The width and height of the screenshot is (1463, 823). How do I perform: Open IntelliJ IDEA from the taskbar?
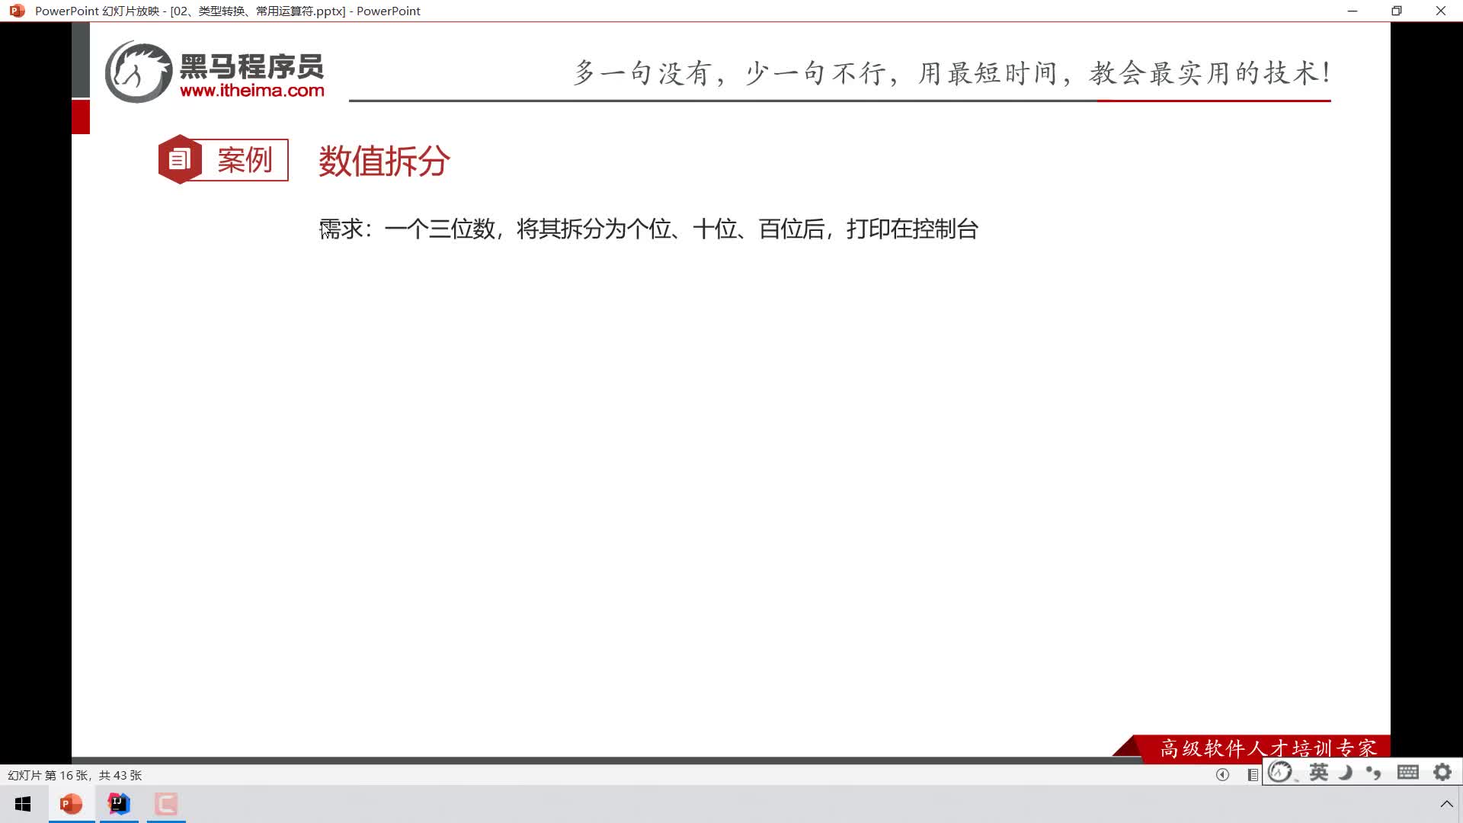pyautogui.click(x=119, y=804)
